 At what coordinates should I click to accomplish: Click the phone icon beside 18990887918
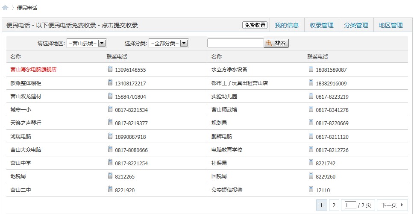[x=110, y=136]
